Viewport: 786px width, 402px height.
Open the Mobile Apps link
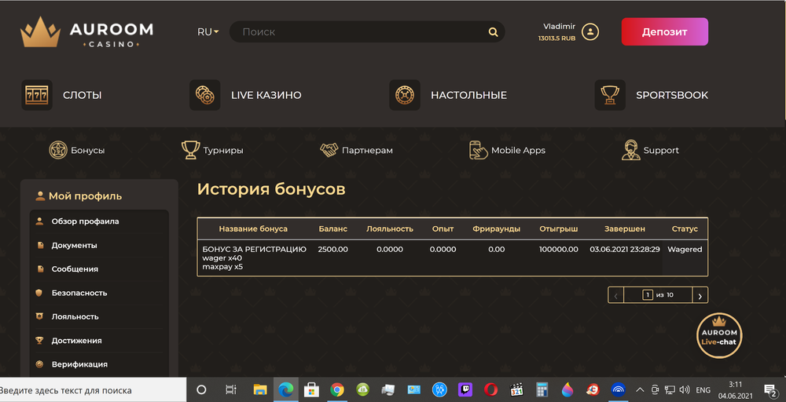point(507,150)
